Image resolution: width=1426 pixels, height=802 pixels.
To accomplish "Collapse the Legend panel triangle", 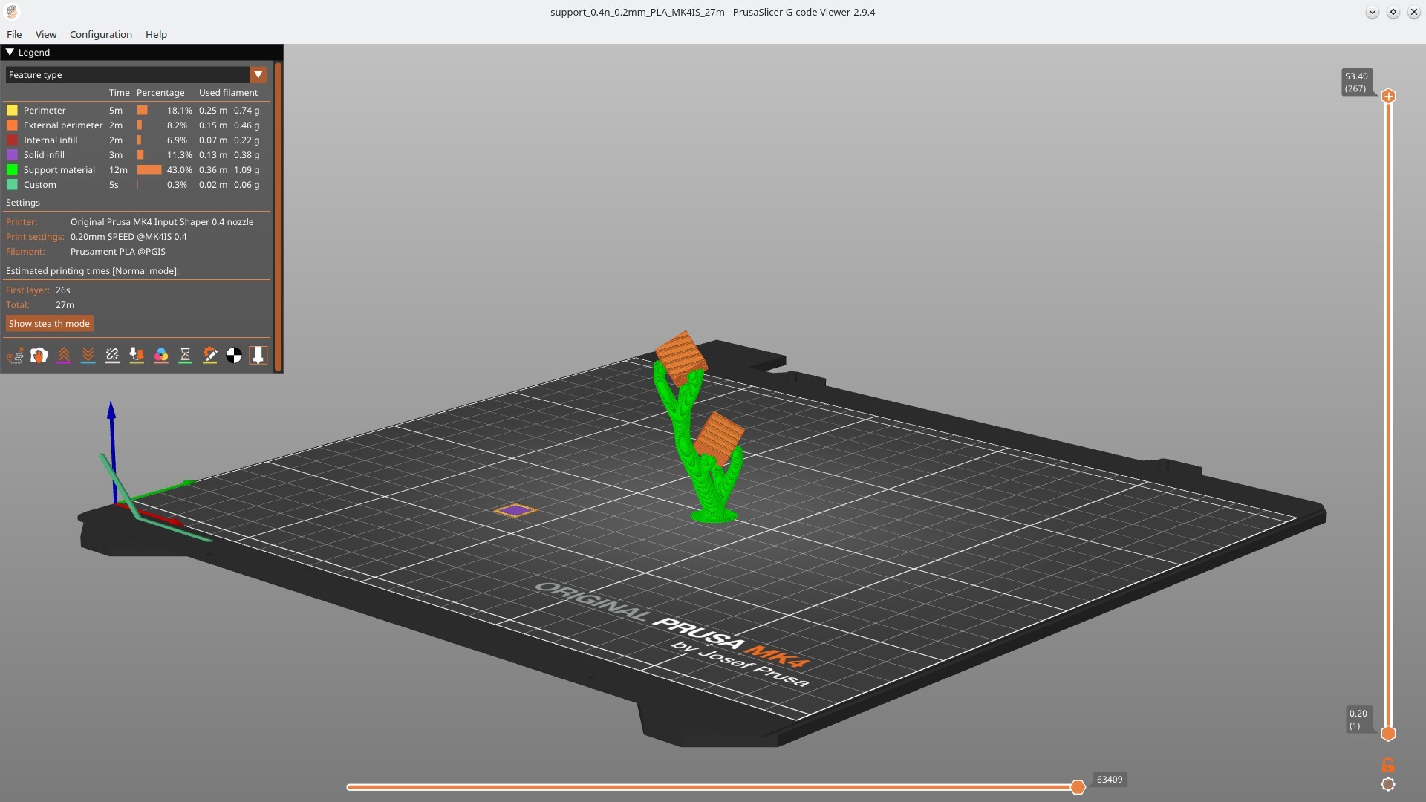I will (x=10, y=52).
